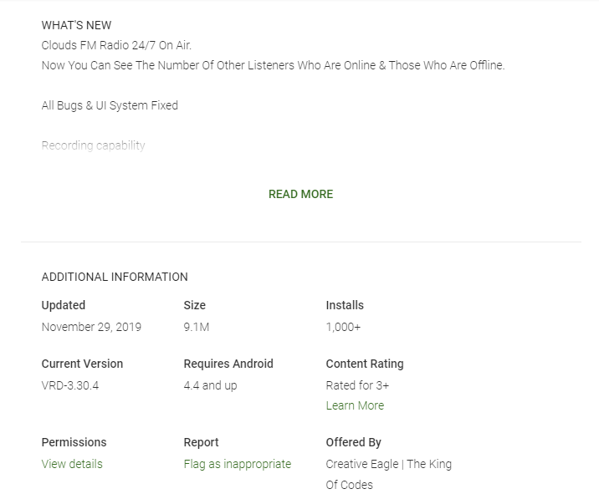Click the Report label
599x494 pixels.
point(201,442)
